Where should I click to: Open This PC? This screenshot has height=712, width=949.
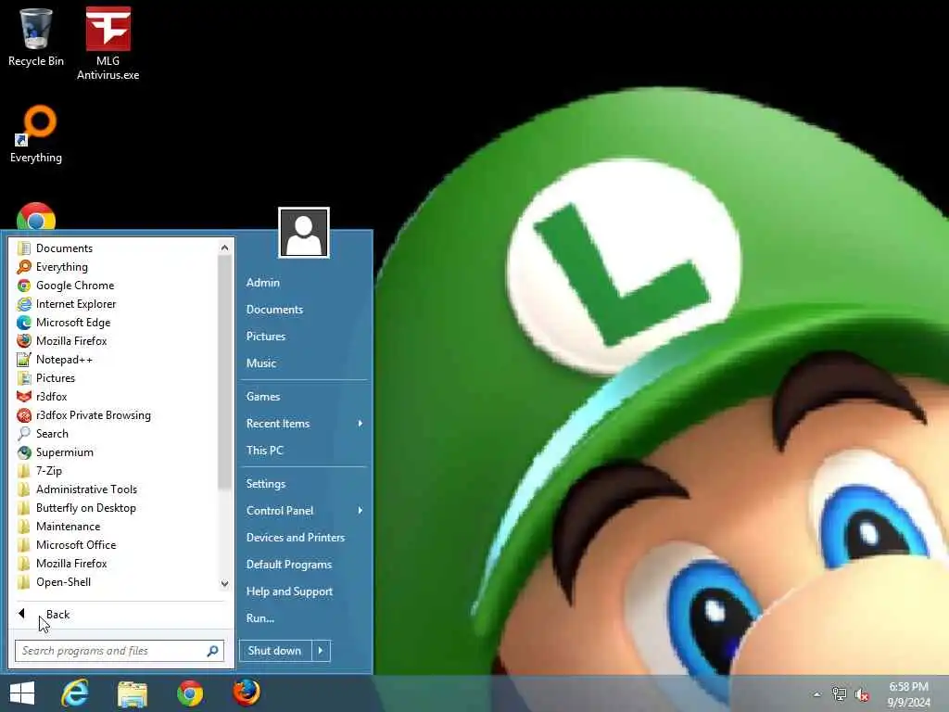click(304, 451)
